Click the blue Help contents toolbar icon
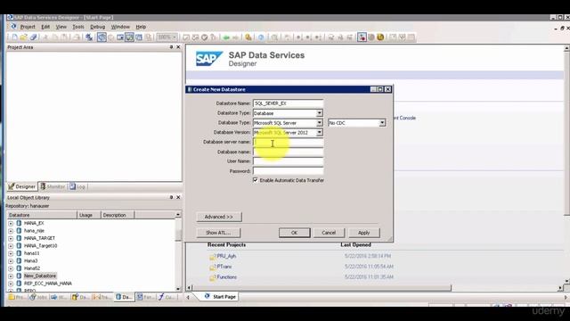This screenshot has width=570, height=321. tap(261, 37)
